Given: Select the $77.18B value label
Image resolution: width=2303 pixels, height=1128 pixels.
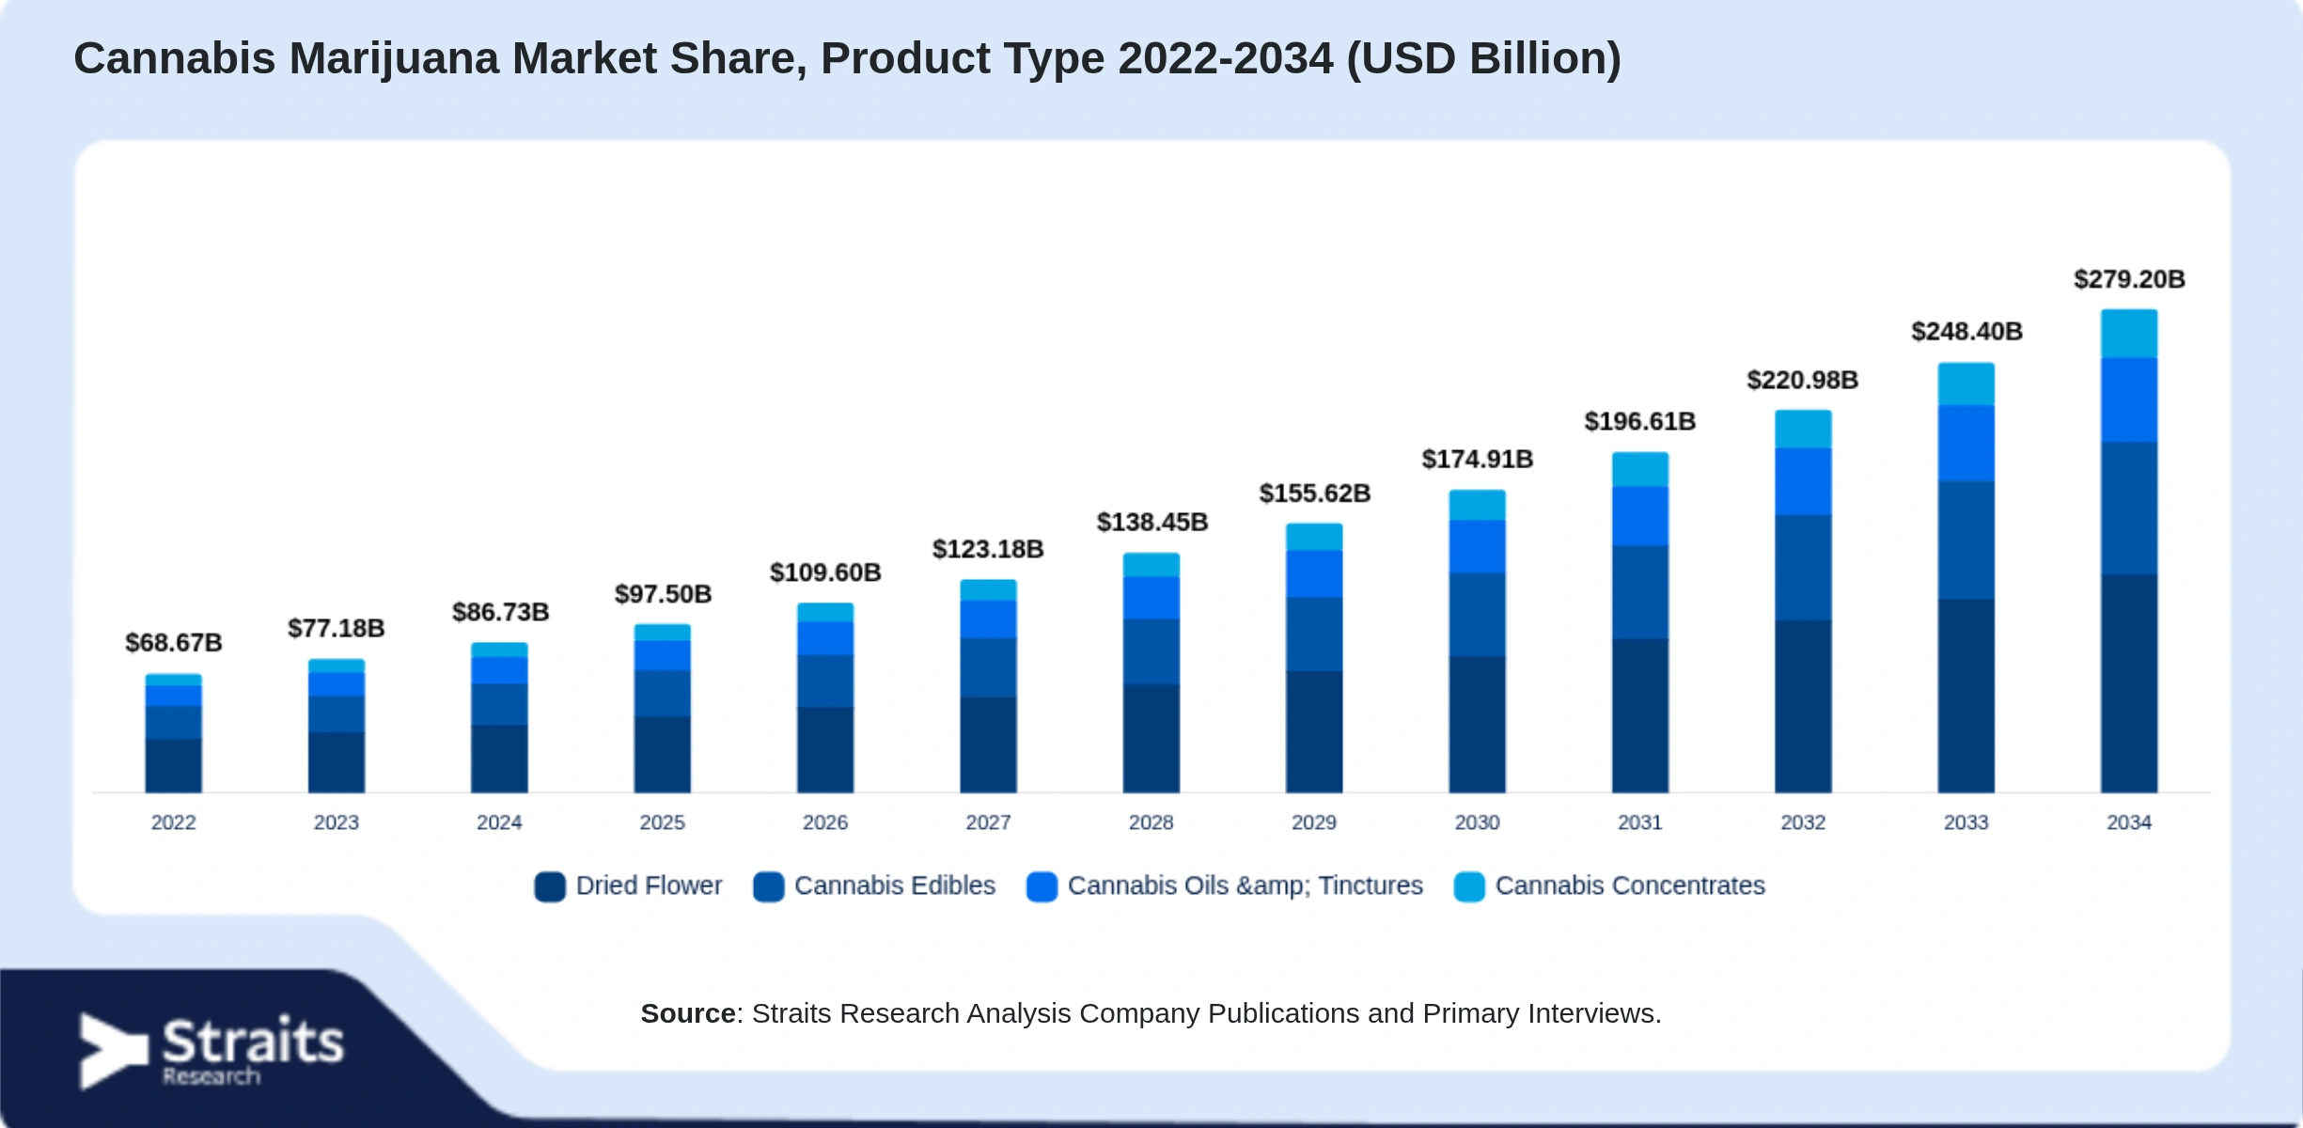Looking at the screenshot, I should coord(337,628).
